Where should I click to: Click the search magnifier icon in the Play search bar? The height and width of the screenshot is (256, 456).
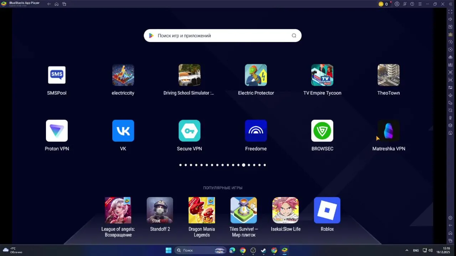(294, 36)
